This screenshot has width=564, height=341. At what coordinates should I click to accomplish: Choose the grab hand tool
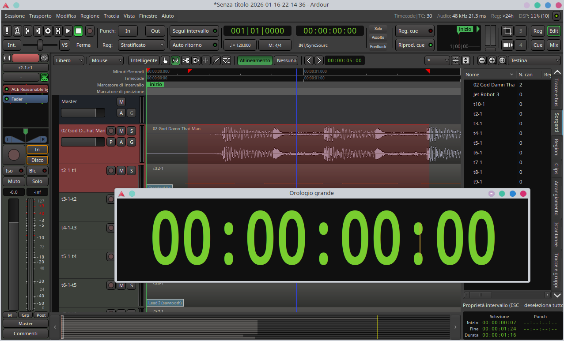(x=165, y=60)
